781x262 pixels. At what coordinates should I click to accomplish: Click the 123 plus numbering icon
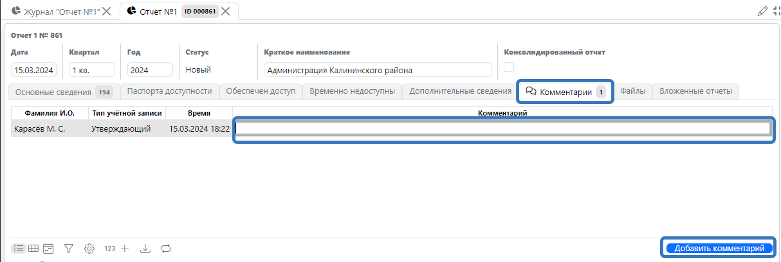pyautogui.click(x=117, y=248)
